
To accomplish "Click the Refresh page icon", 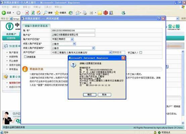I will (x=33, y=13).
